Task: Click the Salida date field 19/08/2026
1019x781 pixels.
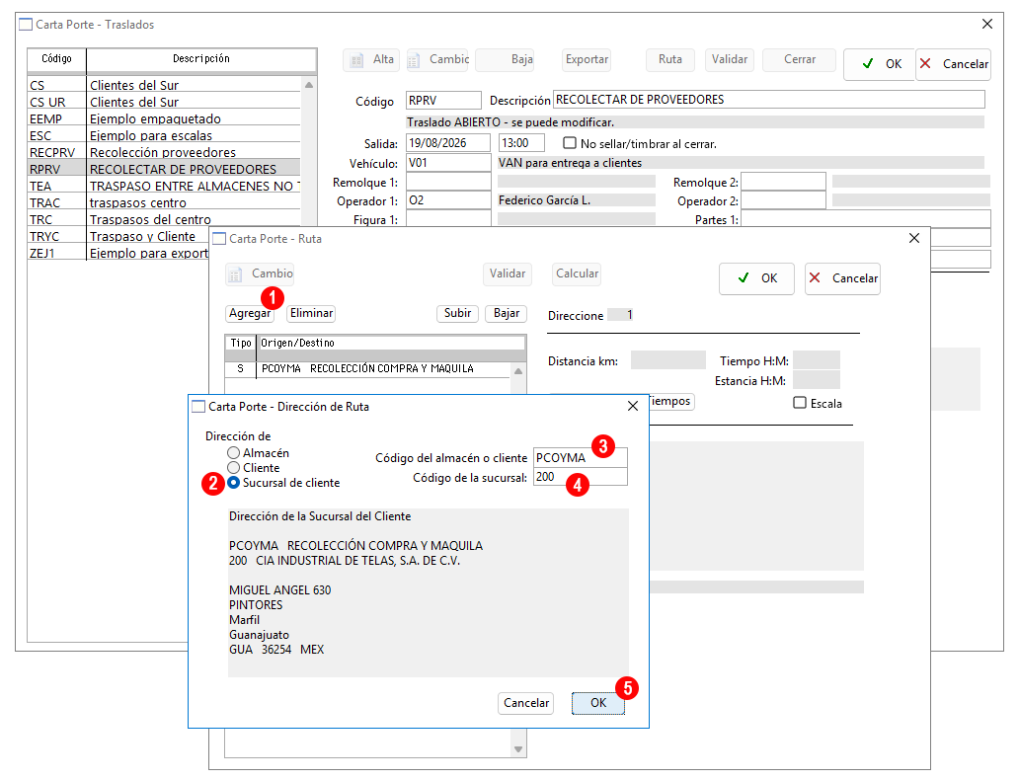Action: 448,143
